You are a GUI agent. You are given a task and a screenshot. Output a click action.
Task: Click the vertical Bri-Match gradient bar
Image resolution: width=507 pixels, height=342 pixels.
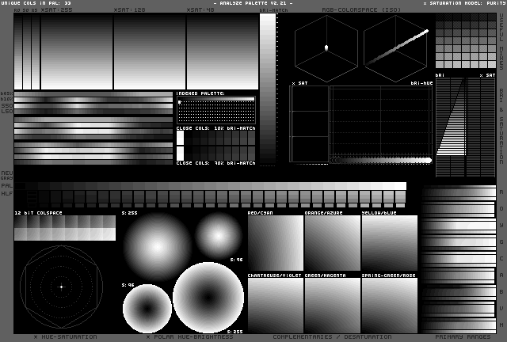[x=268, y=89]
